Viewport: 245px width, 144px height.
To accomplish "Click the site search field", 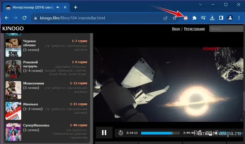I will 226,29.
